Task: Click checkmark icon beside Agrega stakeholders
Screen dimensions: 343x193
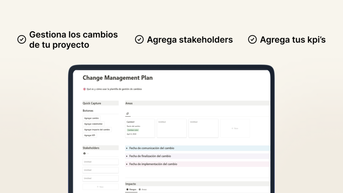Action: pos(139,40)
